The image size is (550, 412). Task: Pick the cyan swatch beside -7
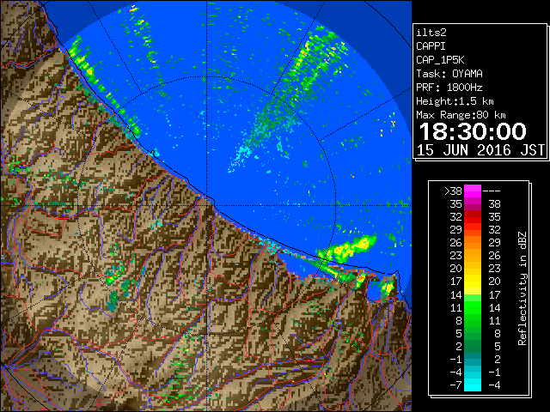473,385
